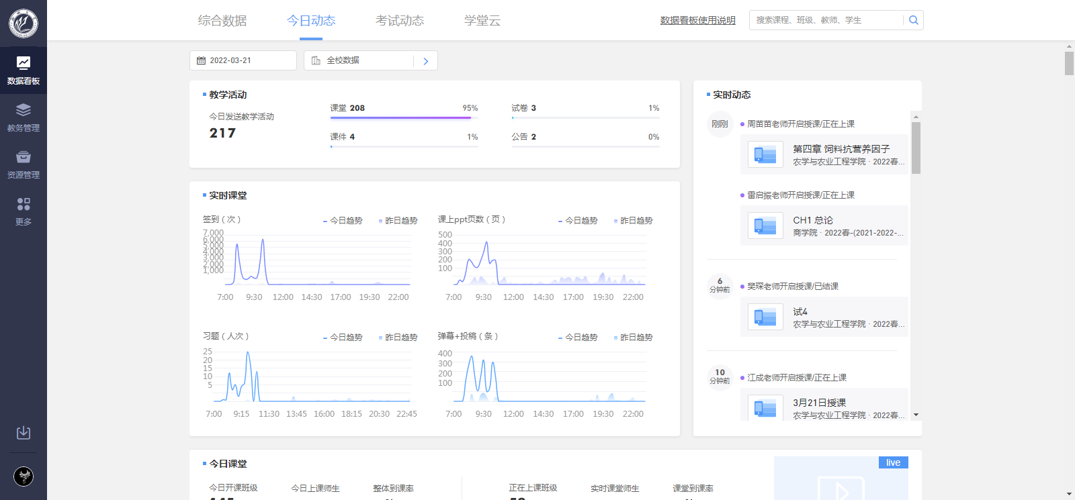Open 资源管理 in the sidebar

pos(24,164)
